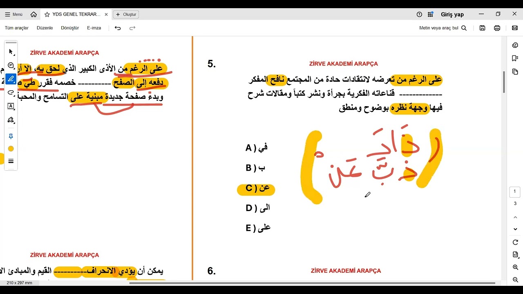Share the document by email icon

point(514,28)
